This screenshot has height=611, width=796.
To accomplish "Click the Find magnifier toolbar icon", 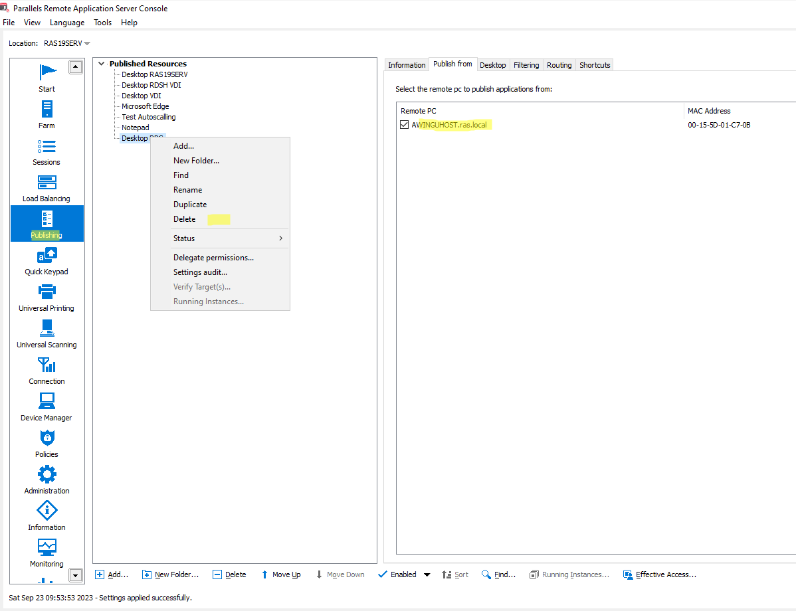I will point(486,574).
